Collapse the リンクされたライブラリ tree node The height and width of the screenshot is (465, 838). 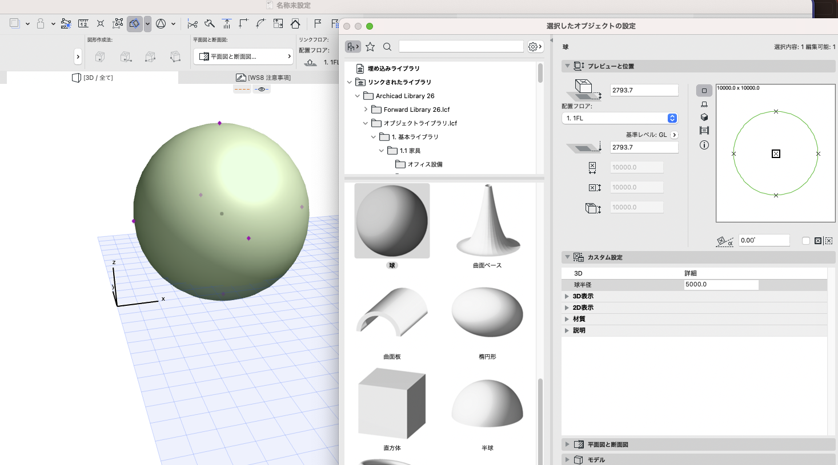[x=350, y=82]
